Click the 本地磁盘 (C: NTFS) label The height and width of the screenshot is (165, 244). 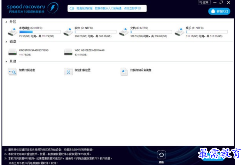(x=31, y=28)
